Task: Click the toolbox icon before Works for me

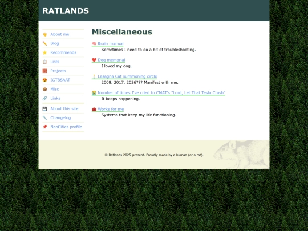Action: coord(94,109)
